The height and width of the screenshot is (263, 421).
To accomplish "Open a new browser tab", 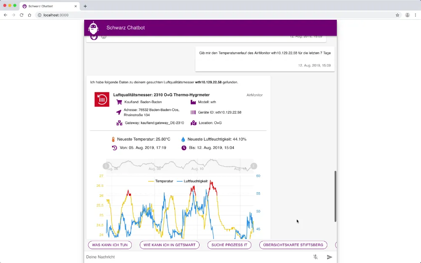I will (85, 6).
